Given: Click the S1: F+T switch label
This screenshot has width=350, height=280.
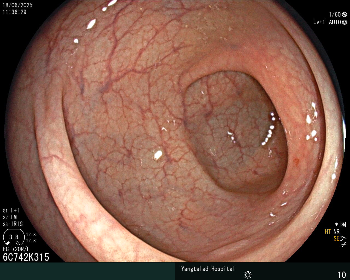Looking at the screenshot, I should coord(11,211).
